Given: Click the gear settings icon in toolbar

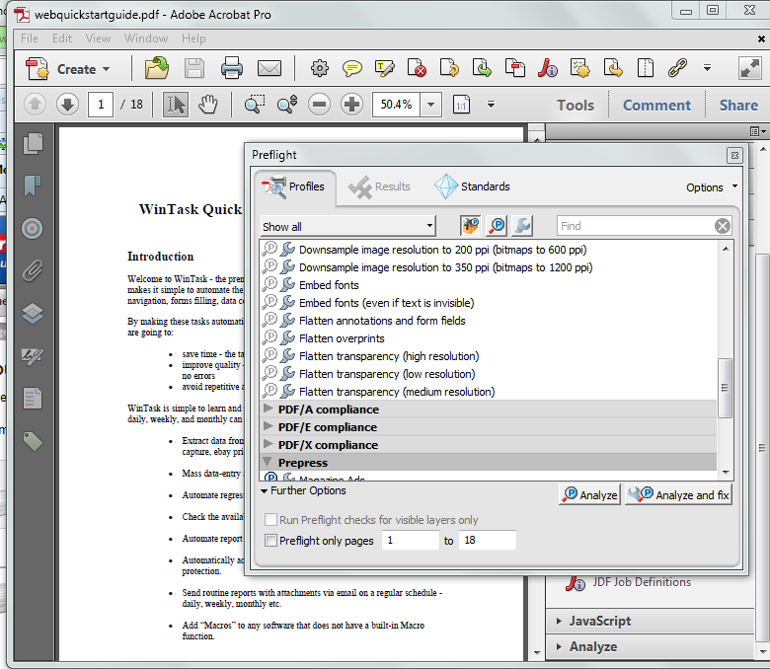Looking at the screenshot, I should (320, 68).
